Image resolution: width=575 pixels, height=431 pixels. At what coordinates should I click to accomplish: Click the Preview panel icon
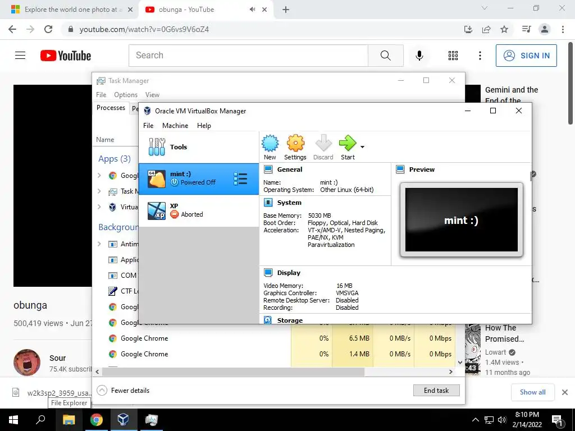pos(400,169)
